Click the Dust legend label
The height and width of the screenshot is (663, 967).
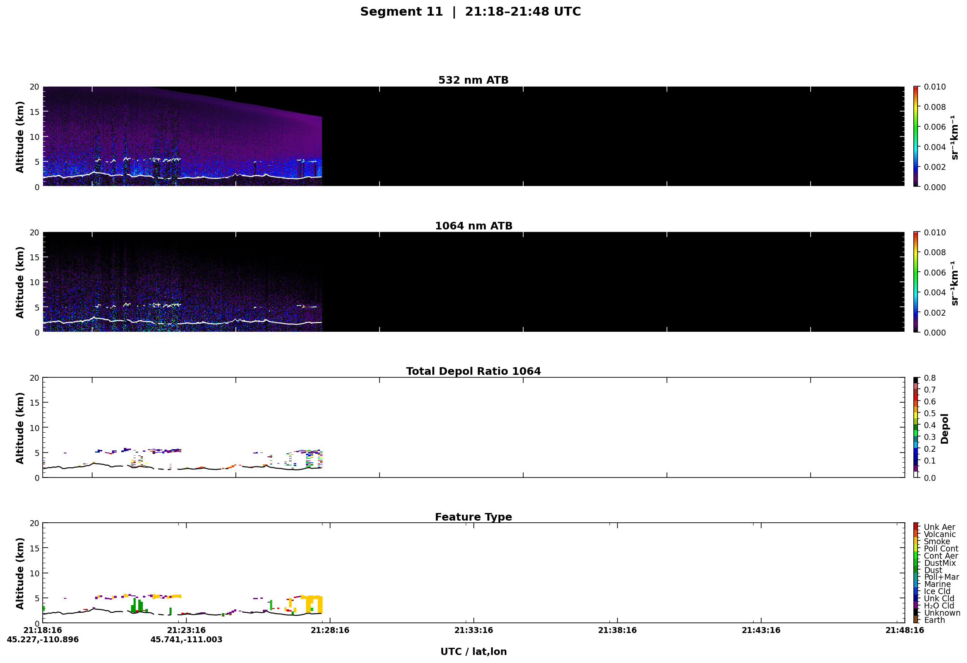tap(933, 570)
